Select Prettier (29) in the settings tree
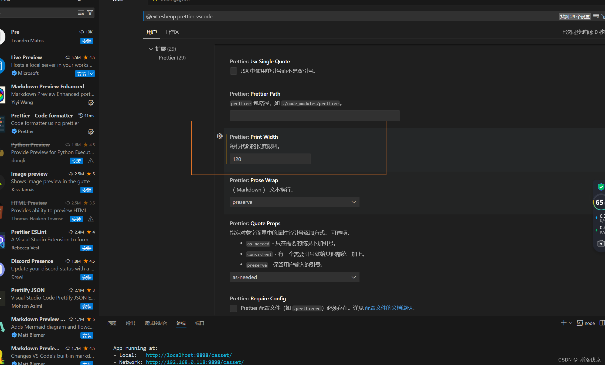The image size is (605, 365). [172, 58]
